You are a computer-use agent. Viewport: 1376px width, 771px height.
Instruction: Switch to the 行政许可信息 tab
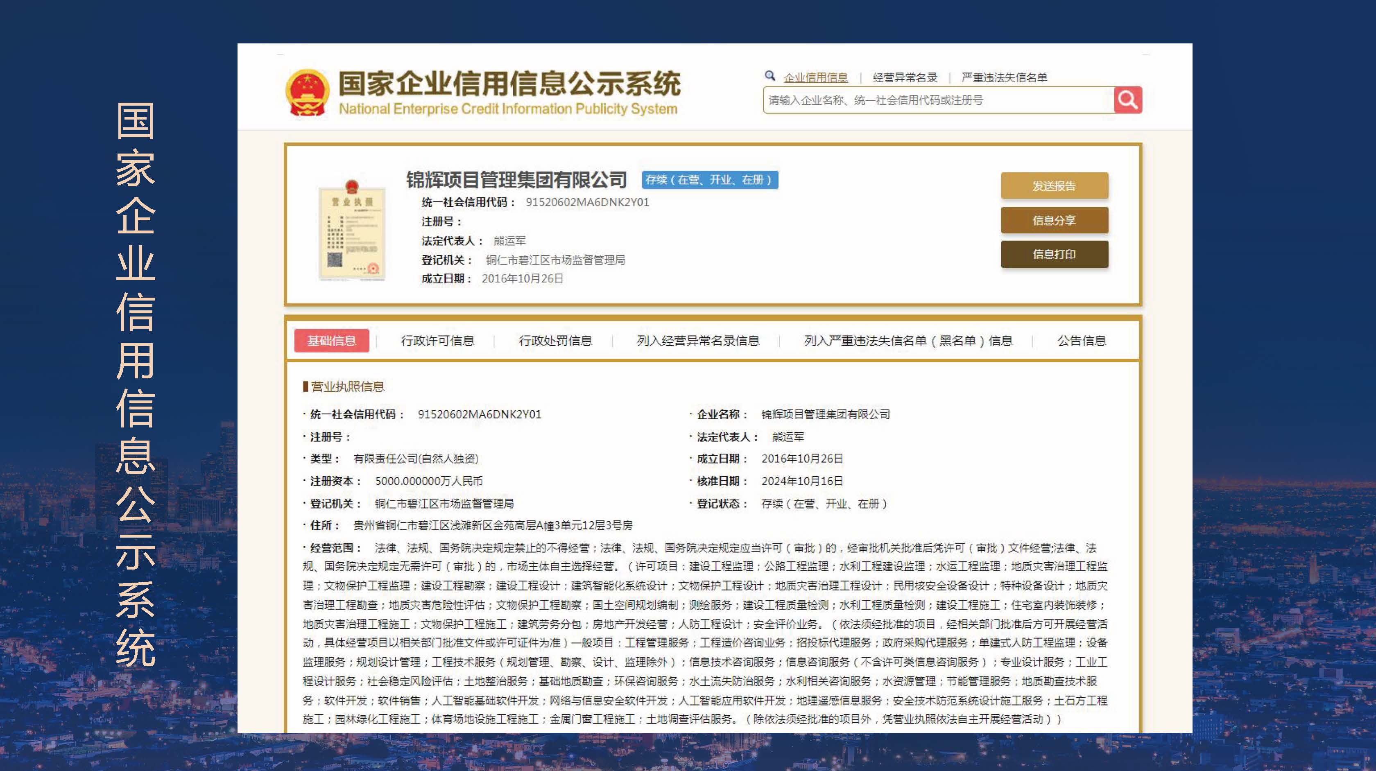pos(437,341)
